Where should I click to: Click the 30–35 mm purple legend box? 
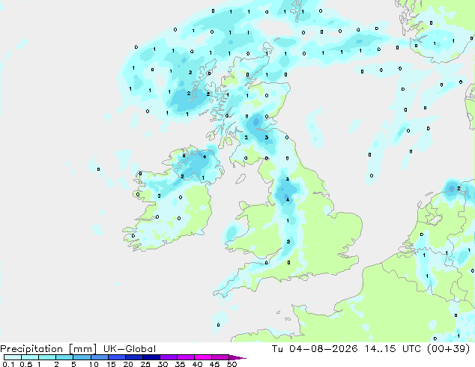pos(169,357)
